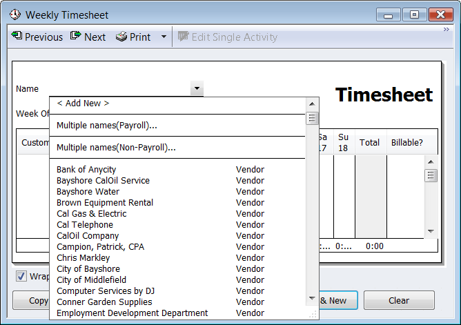461x325 pixels.
Task: Select Bank of Anycity vendor
Action: click(x=86, y=170)
